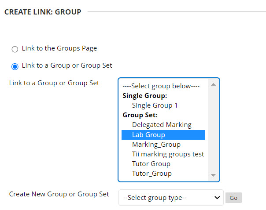This screenshot has width=266, height=210.
Task: Click the 'Link to the Groups Page' label
Action: pyautogui.click(x=59, y=48)
